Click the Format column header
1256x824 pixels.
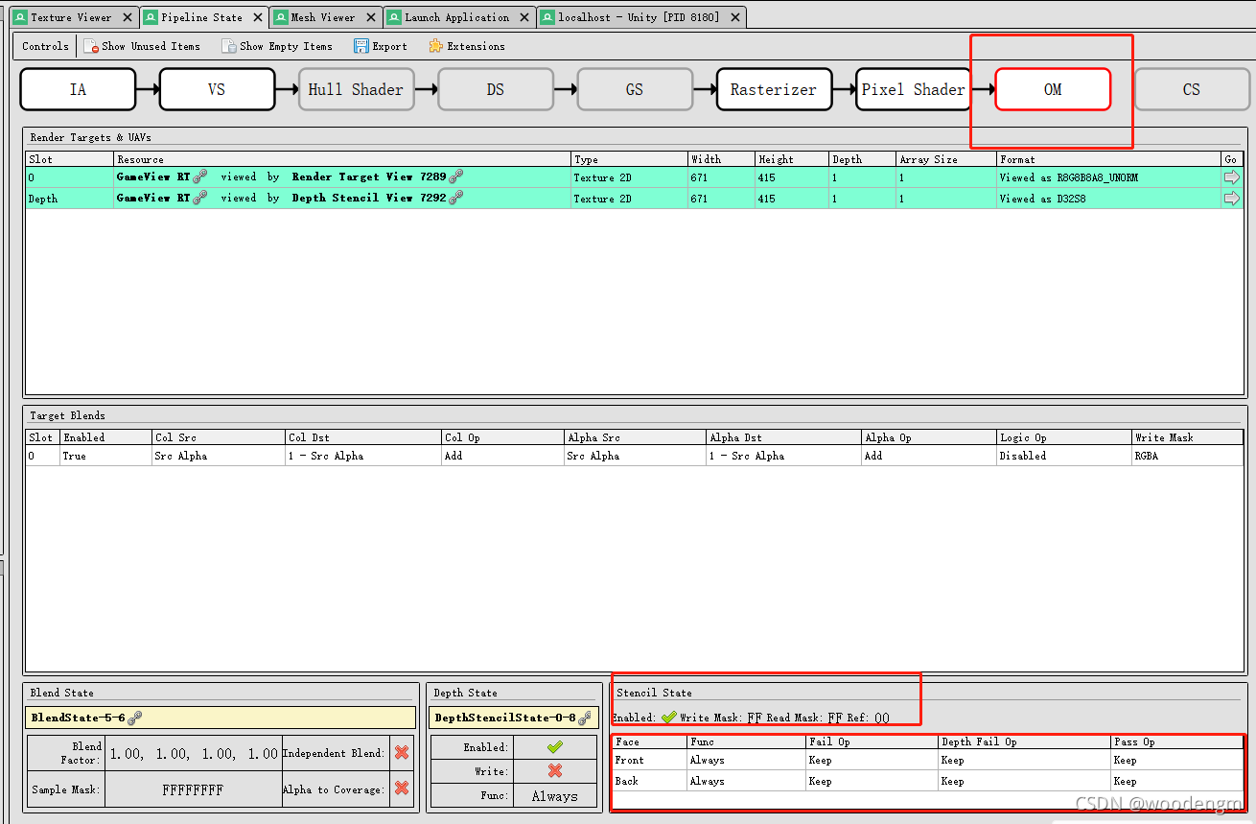tap(1108, 159)
